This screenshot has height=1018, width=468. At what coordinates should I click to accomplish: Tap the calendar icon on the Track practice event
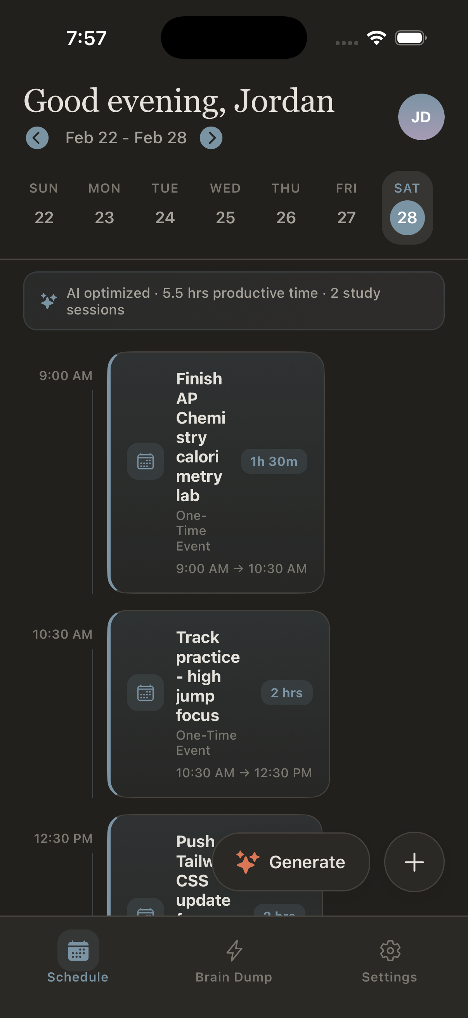click(x=146, y=692)
